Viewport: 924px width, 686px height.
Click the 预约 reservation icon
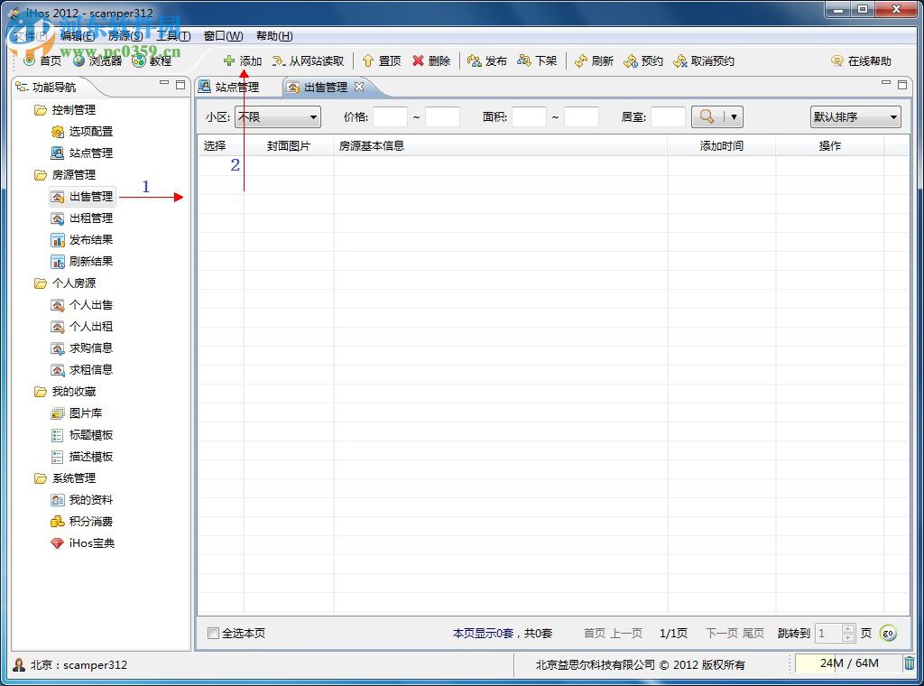pyautogui.click(x=643, y=60)
